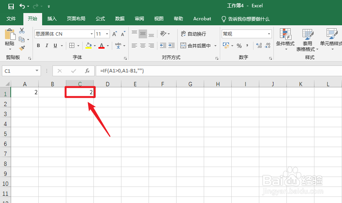Decrease indent in alignment group
Viewport: 342px width, 203px height.
163,45
